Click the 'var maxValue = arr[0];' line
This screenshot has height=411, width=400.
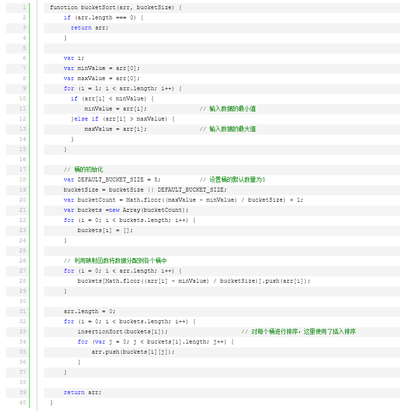101,79
